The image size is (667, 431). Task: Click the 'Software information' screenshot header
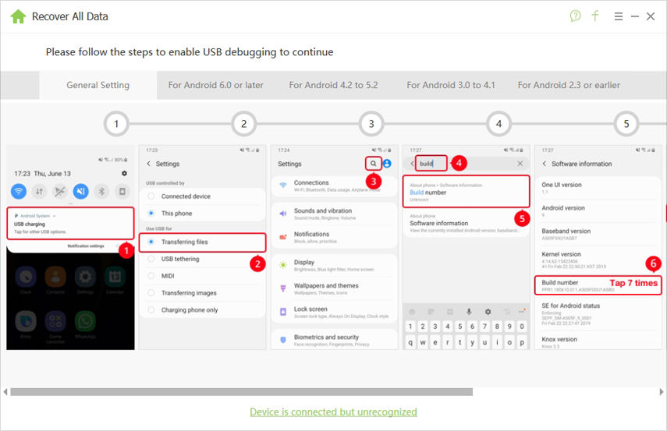coord(581,164)
